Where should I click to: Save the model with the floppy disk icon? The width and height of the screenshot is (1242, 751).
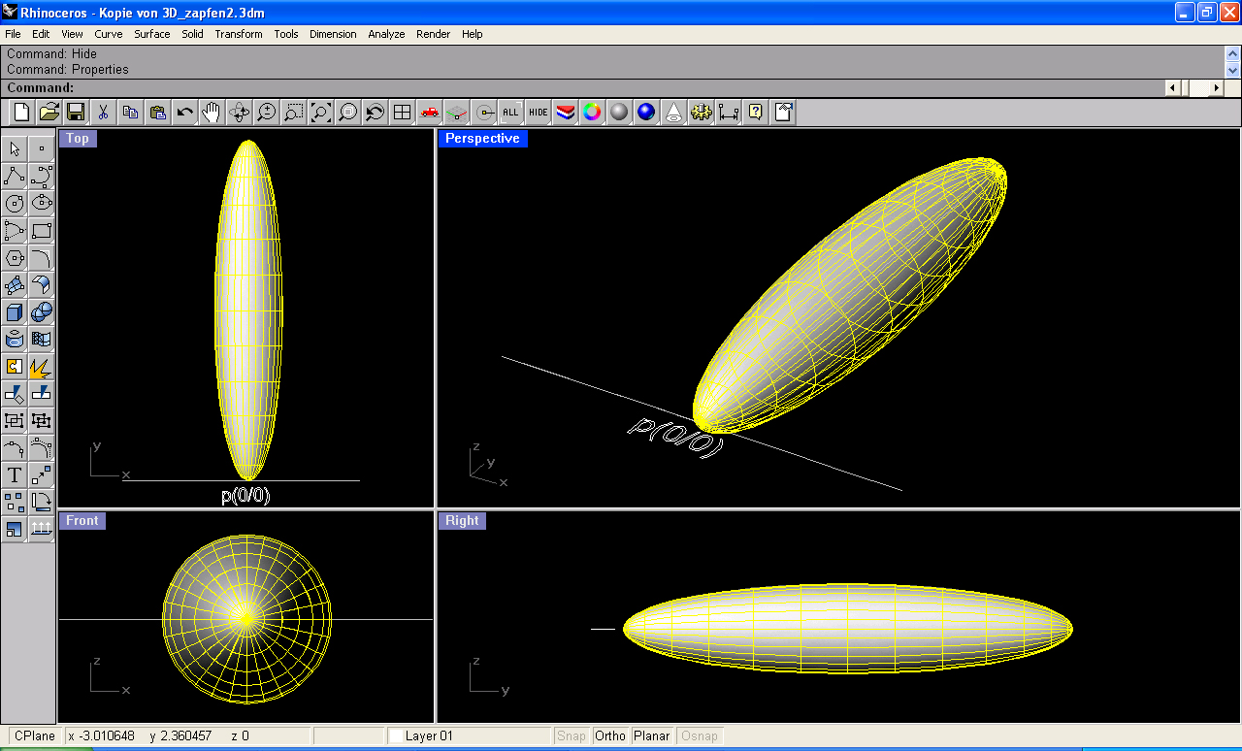(x=76, y=113)
